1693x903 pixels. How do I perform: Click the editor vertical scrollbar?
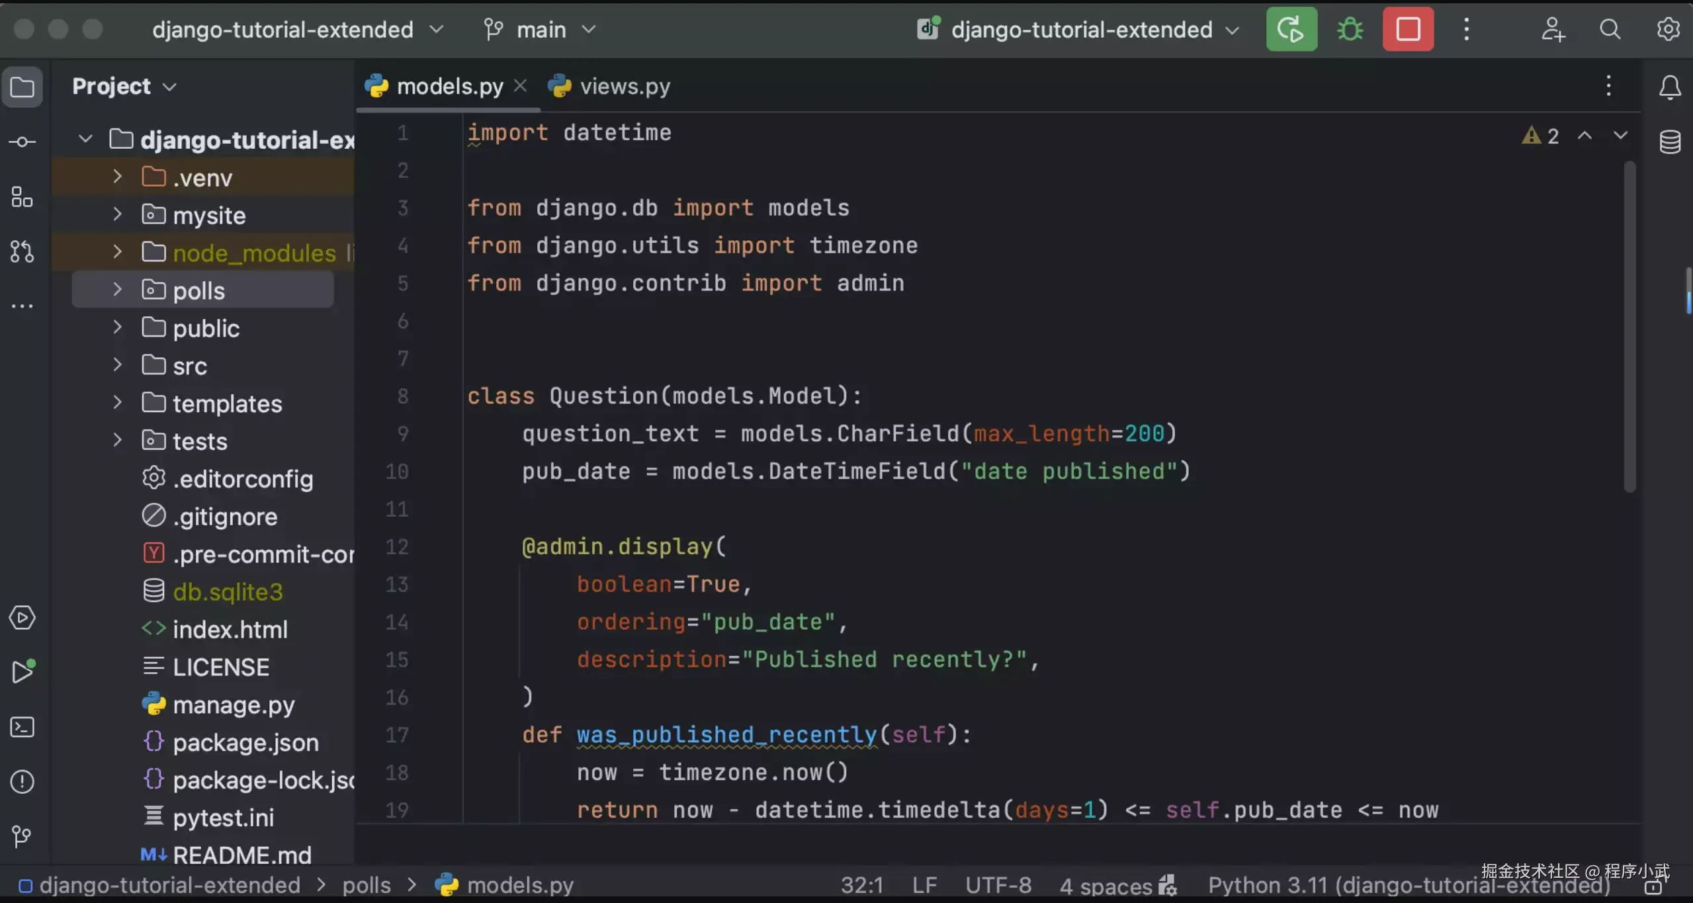[1629, 327]
